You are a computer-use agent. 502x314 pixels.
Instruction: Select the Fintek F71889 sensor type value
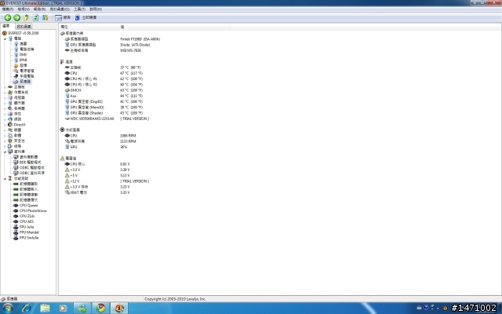click(x=140, y=39)
